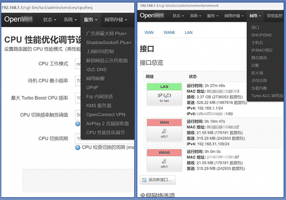Click the WAN IPv4 192.168.31.109/24 text
The height and width of the screenshot is (200, 286).
click(x=213, y=144)
